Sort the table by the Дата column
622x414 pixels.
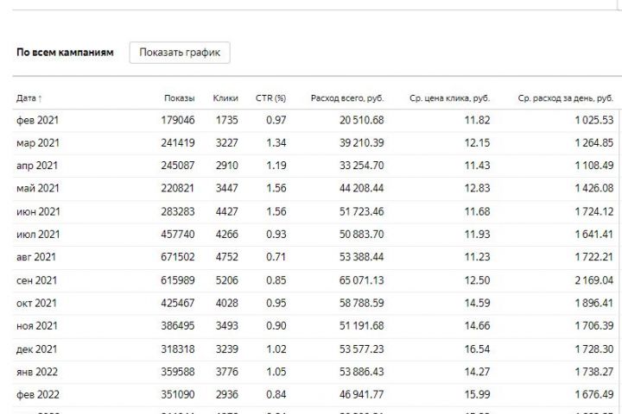[30, 98]
